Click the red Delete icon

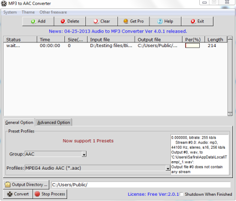[x=63, y=21]
